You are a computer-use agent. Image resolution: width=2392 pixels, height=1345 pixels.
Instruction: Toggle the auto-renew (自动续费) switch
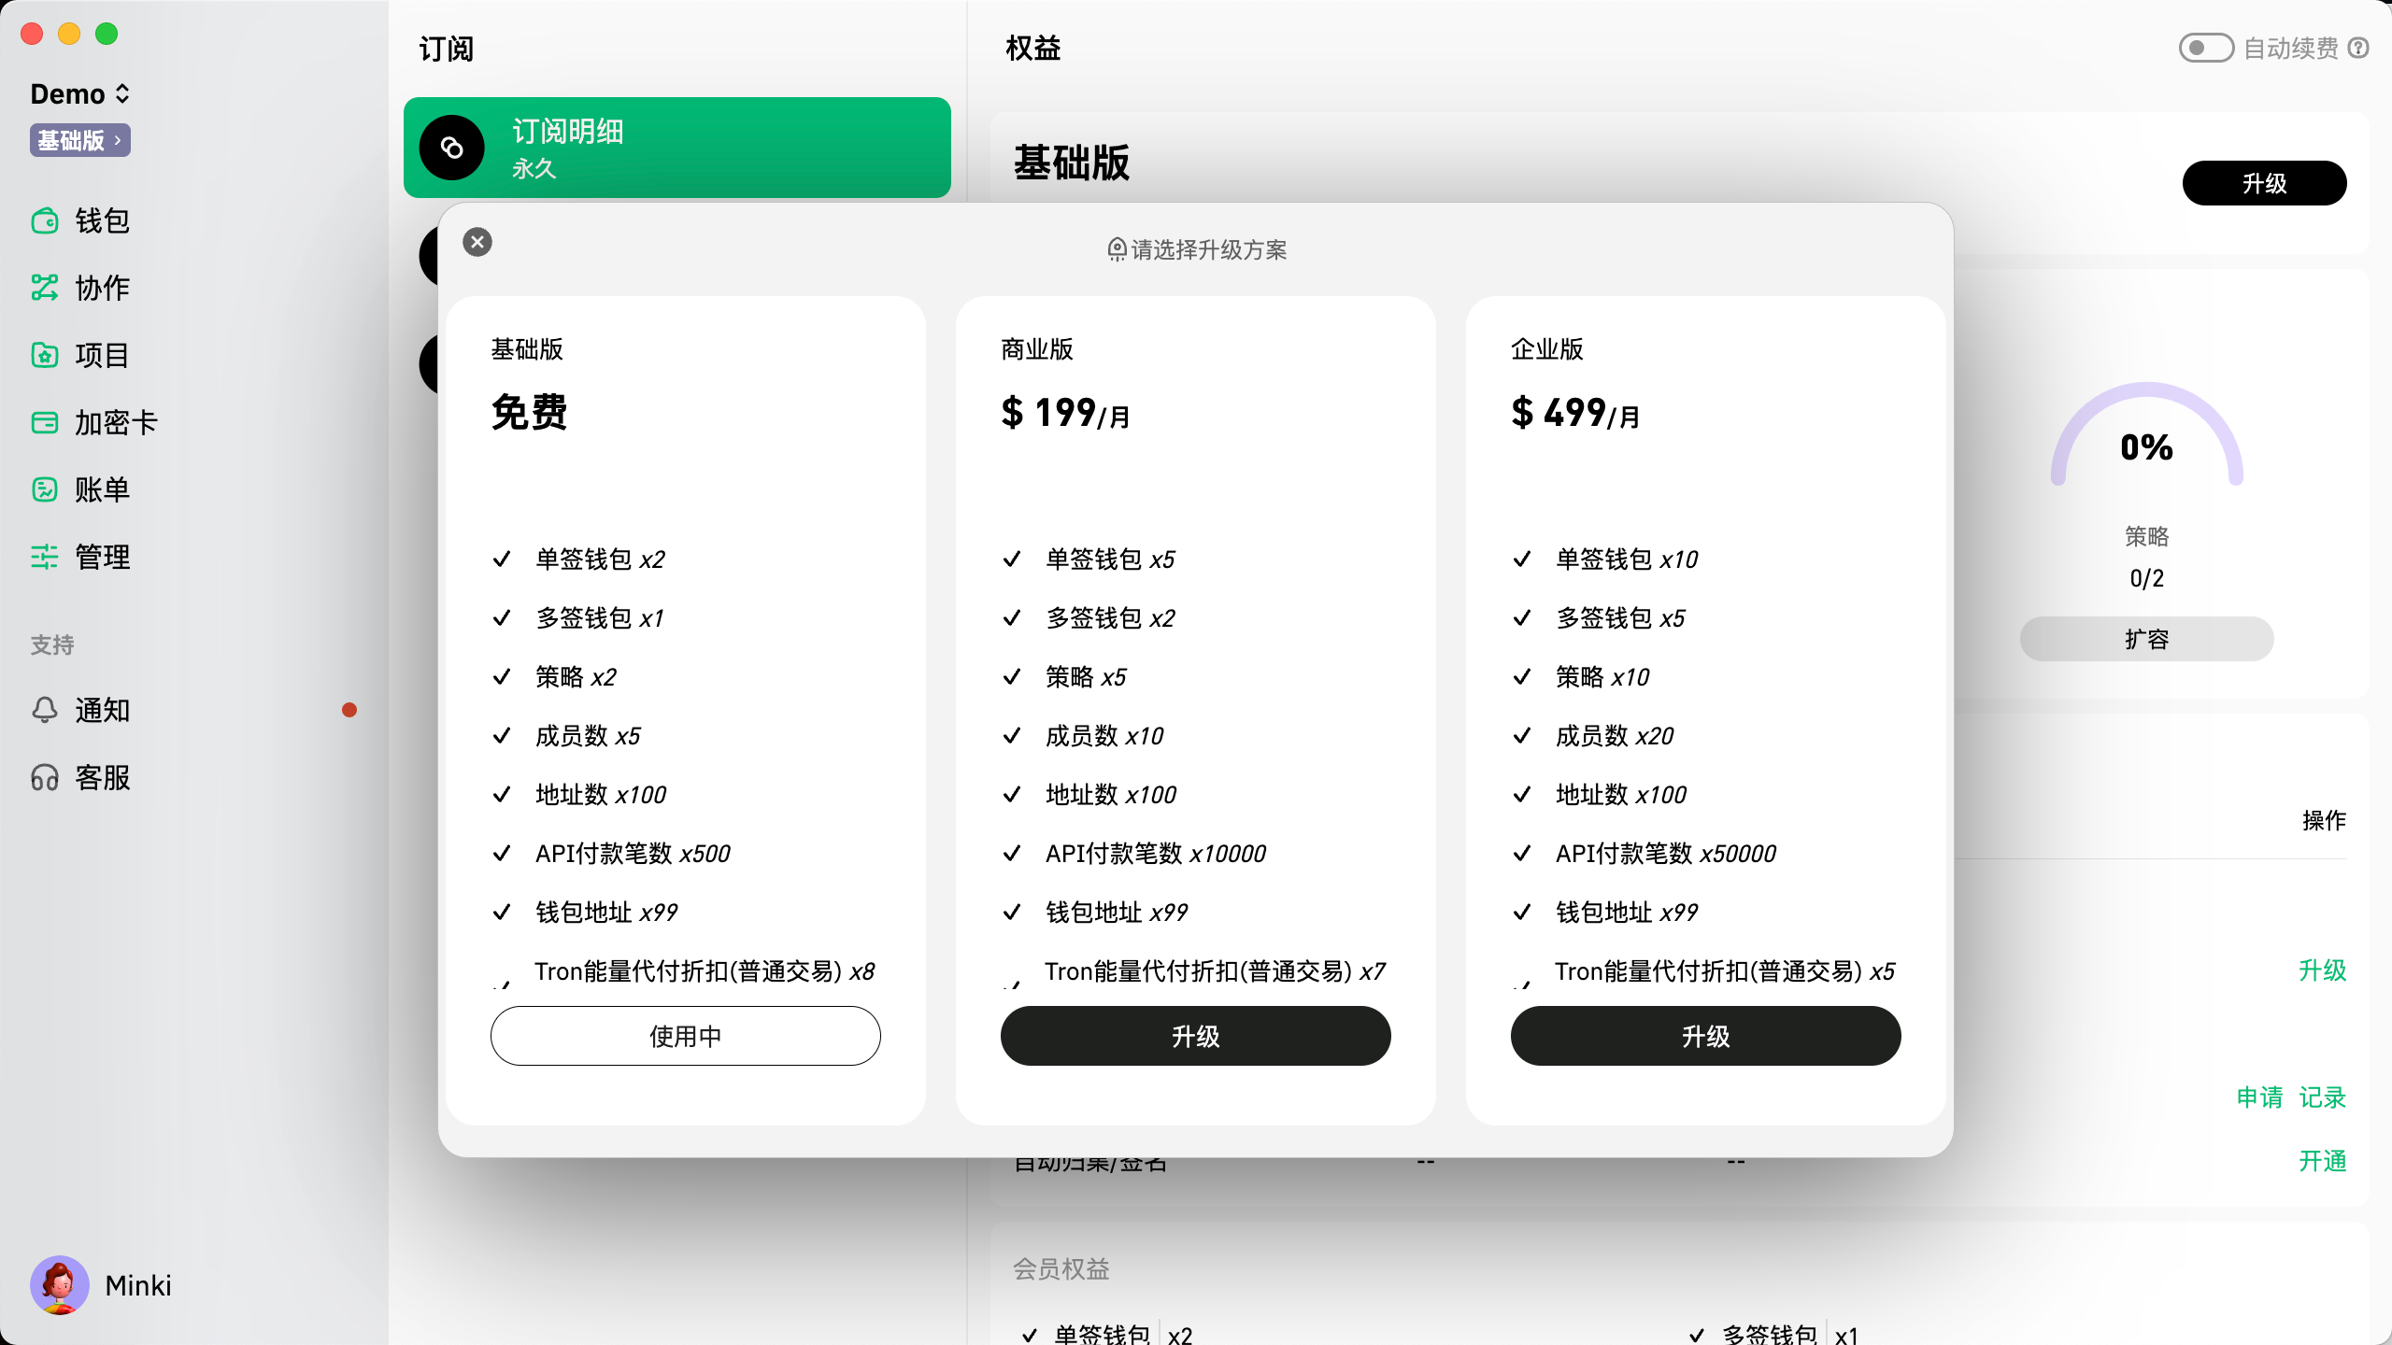tap(2206, 48)
